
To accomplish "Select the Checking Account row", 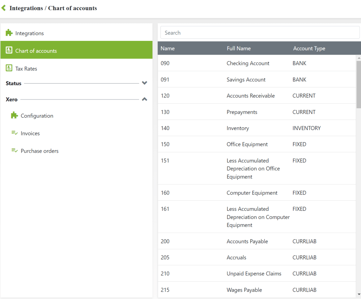I will [x=248, y=63].
